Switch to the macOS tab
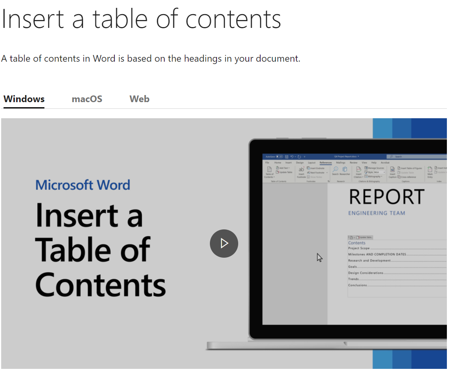Viewport: 452px width, 372px height. (x=87, y=99)
